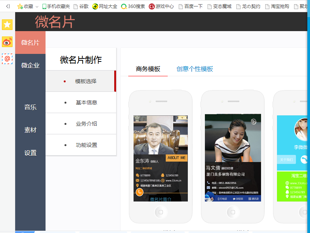Click the 360搜索 icon on the bookmarks bar
This screenshot has height=233, width=310.
click(123, 6)
